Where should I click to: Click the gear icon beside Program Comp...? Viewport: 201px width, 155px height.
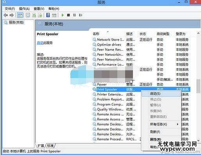click(x=94, y=104)
